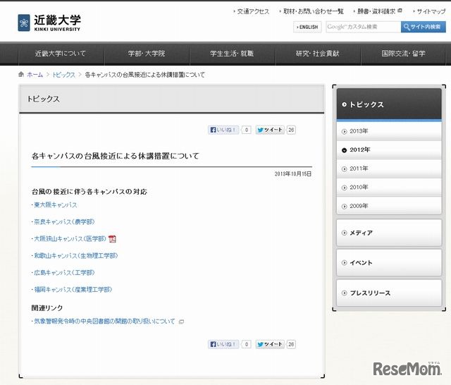Open 学部・大学院 menu

(x=147, y=54)
